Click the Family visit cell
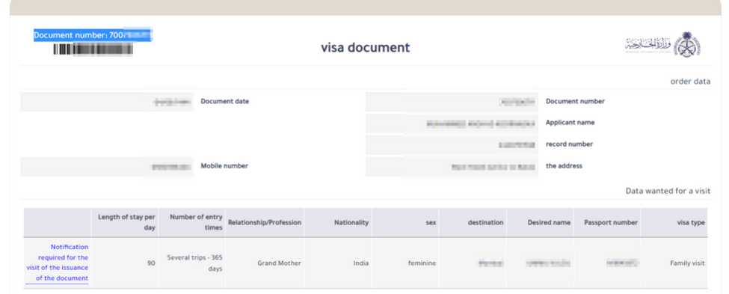 [x=674, y=263]
